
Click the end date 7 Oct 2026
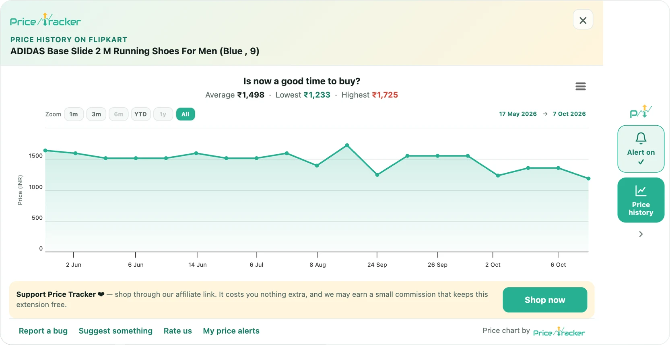(x=569, y=114)
